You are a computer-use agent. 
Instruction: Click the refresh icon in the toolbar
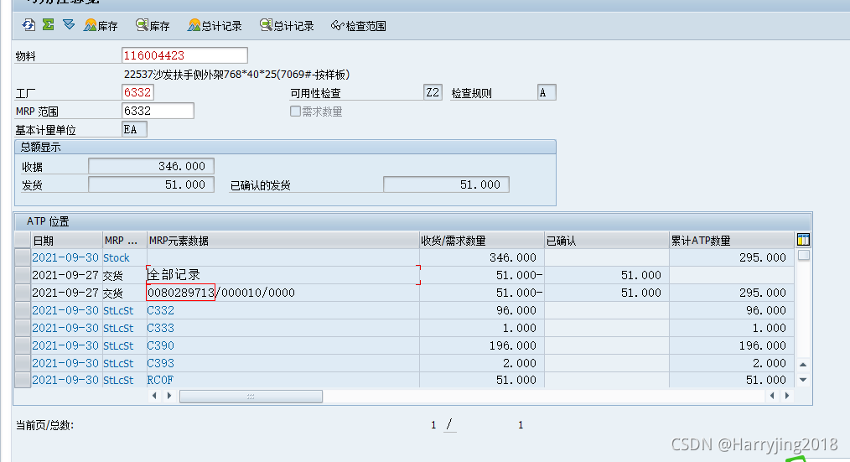29,25
